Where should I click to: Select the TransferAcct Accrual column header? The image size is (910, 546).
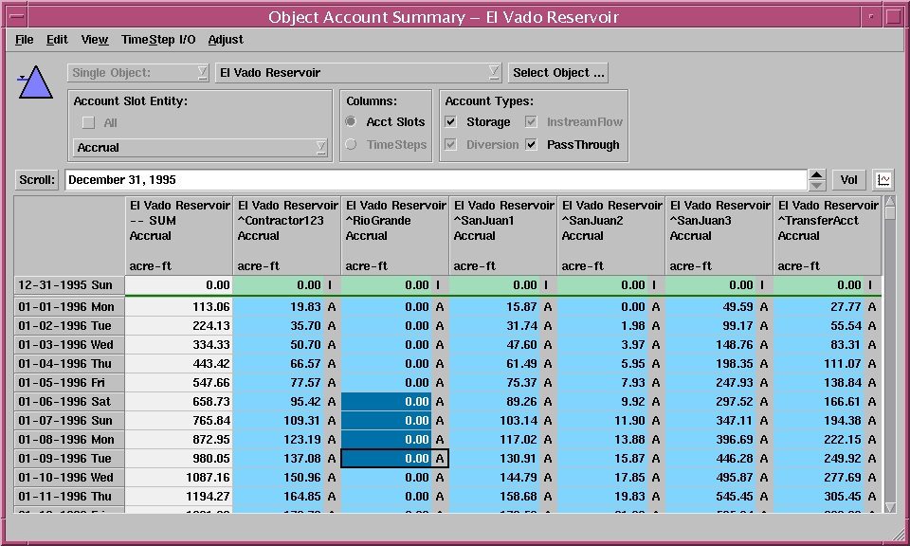pos(827,236)
